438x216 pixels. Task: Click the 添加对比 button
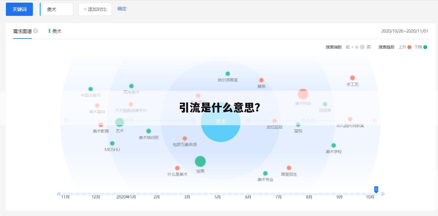tap(95, 9)
